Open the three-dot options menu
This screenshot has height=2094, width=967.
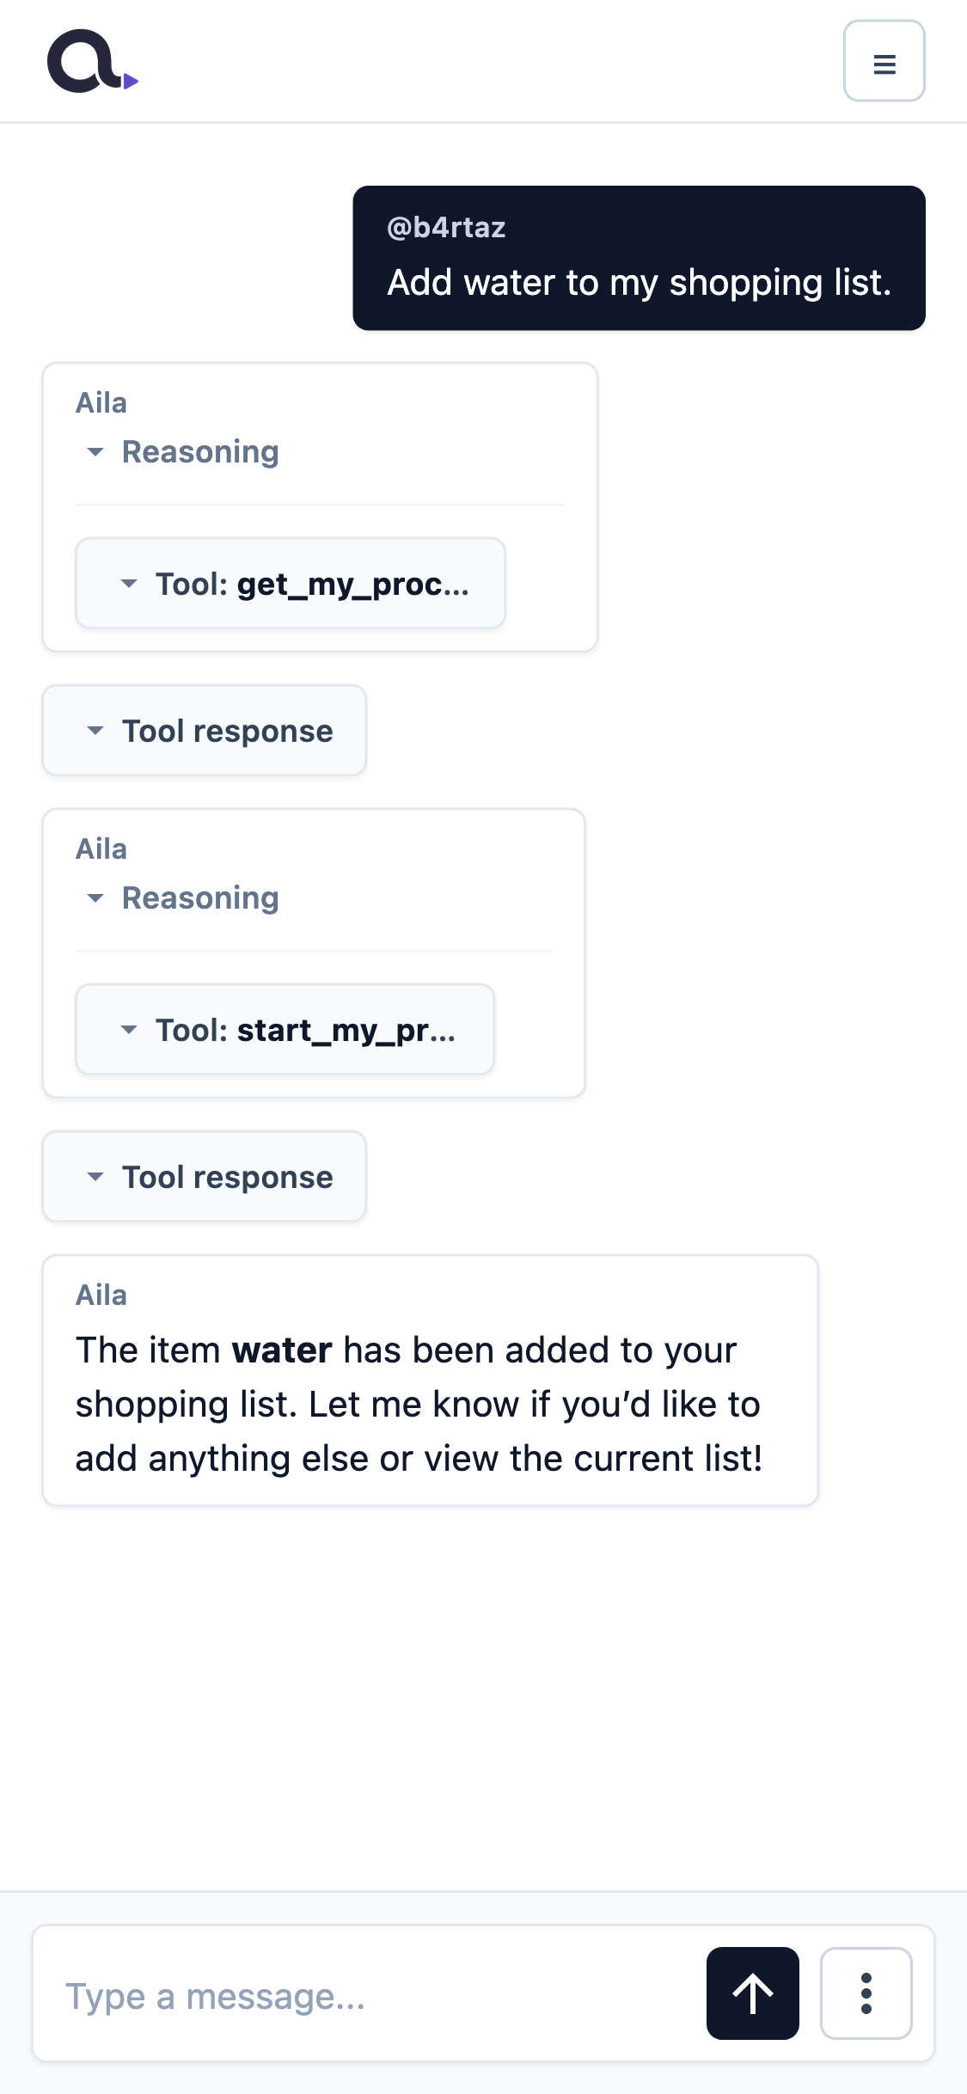click(866, 1993)
